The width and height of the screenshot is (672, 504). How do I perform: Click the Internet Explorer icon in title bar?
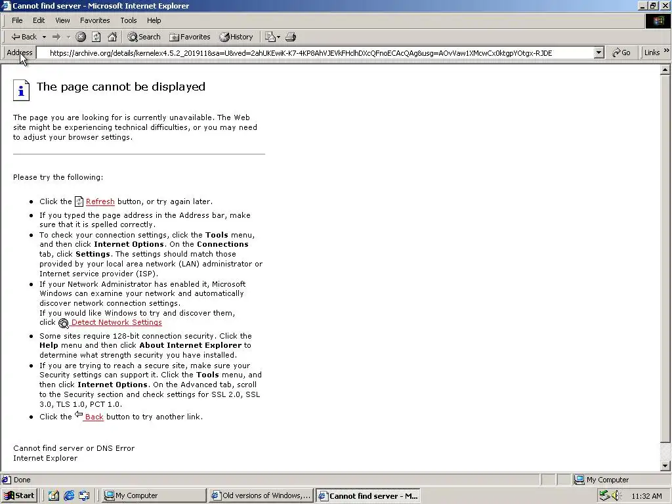point(6,5)
